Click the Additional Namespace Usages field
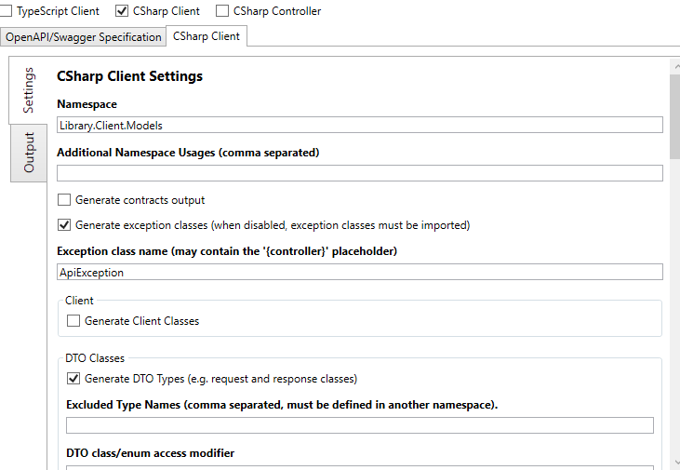The height and width of the screenshot is (470, 680). click(359, 173)
